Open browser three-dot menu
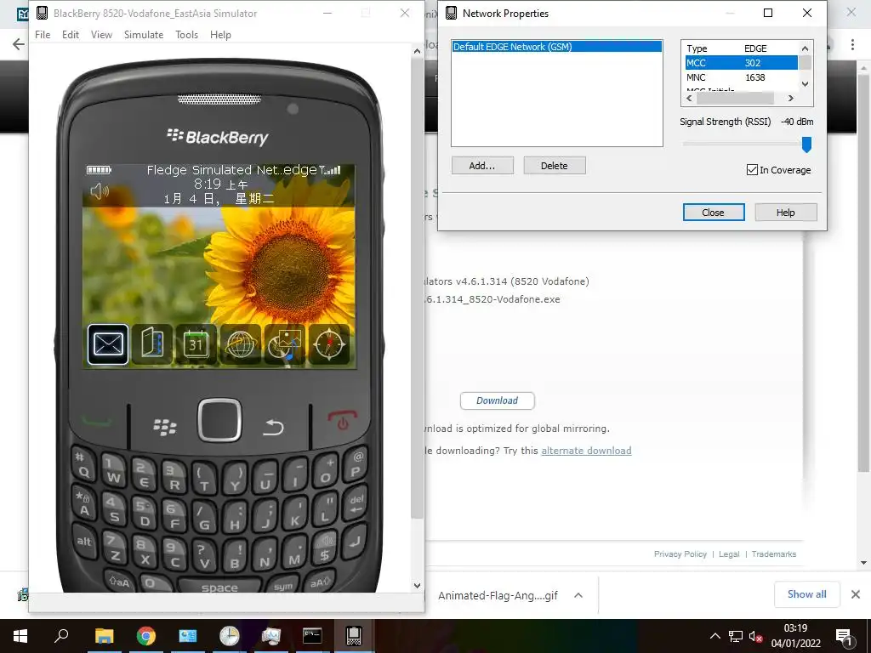 (852, 44)
